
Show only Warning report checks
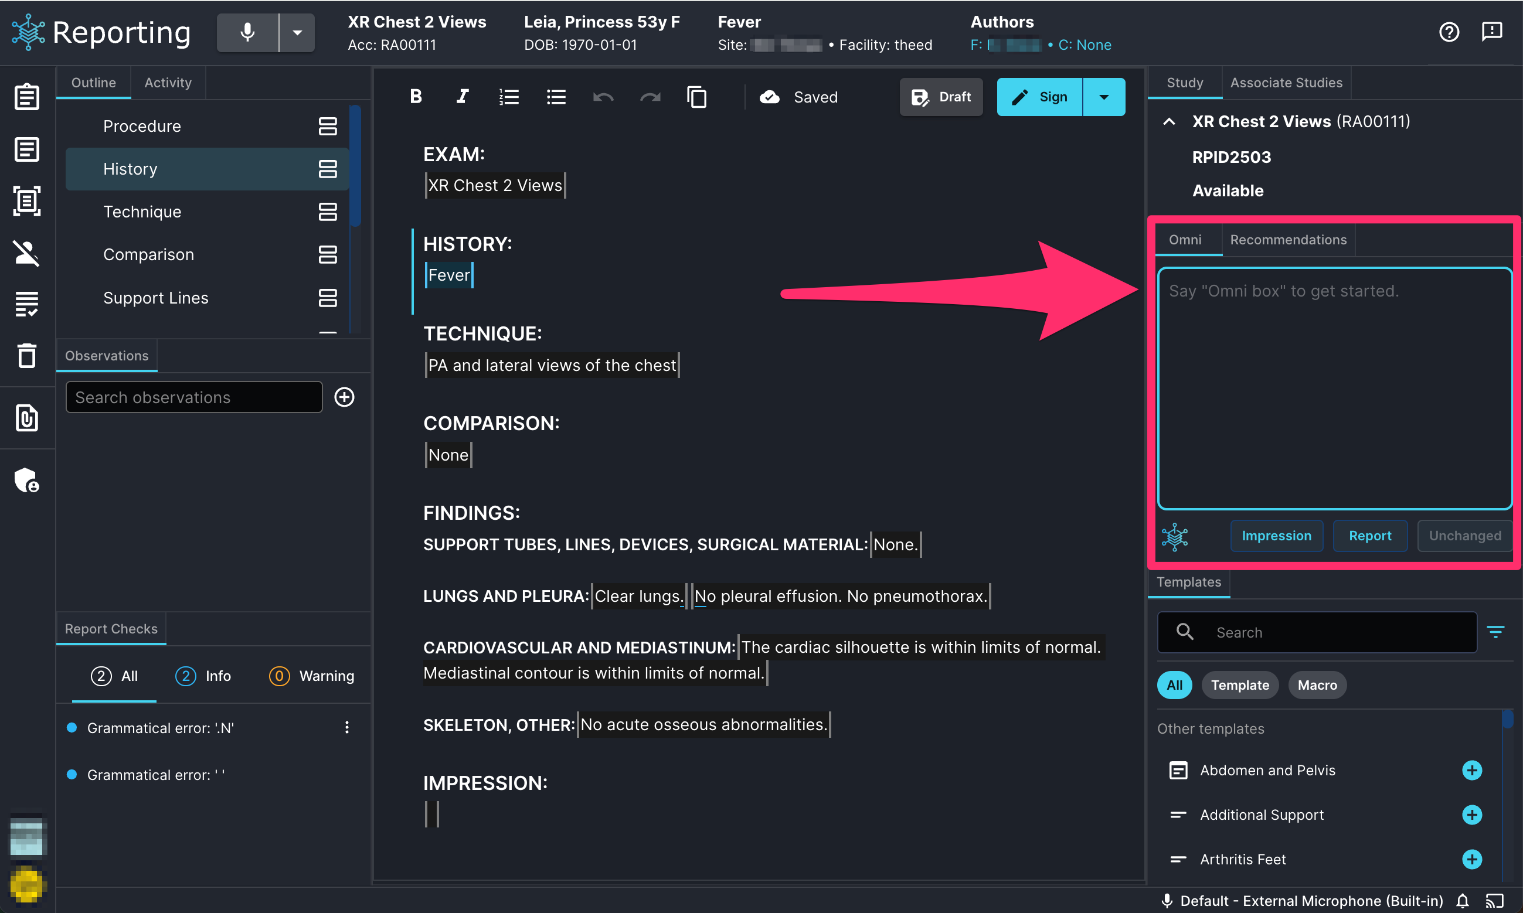pos(312,676)
